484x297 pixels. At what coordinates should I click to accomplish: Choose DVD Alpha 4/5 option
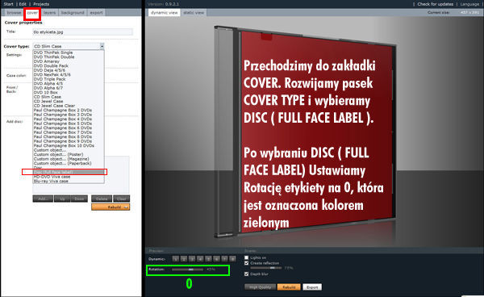click(x=48, y=83)
